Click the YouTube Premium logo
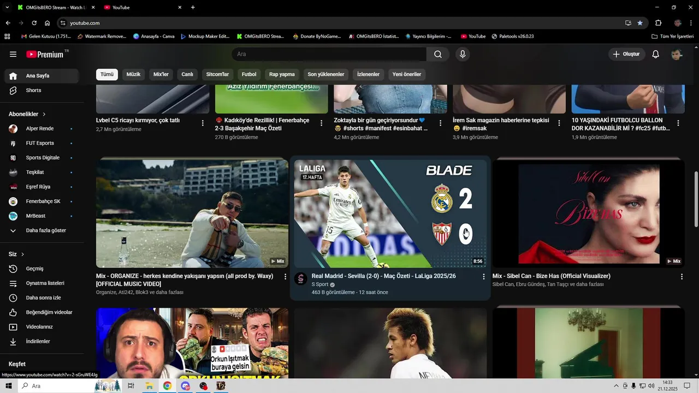 (x=45, y=54)
